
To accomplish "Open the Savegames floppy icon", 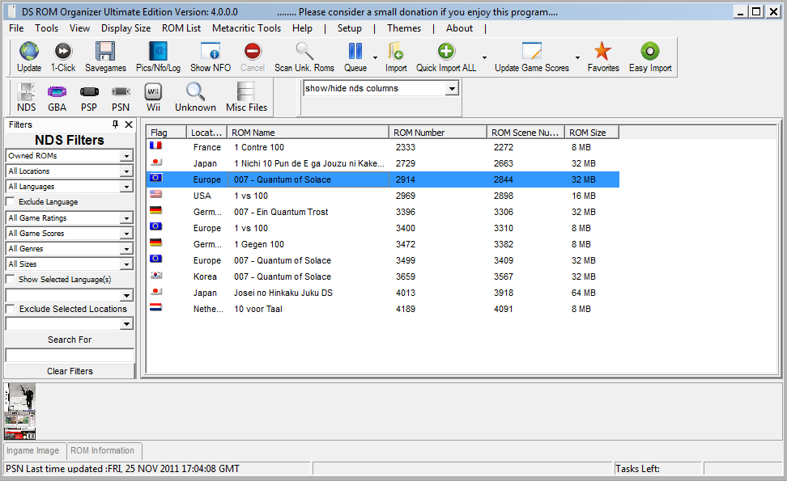I will (x=105, y=51).
